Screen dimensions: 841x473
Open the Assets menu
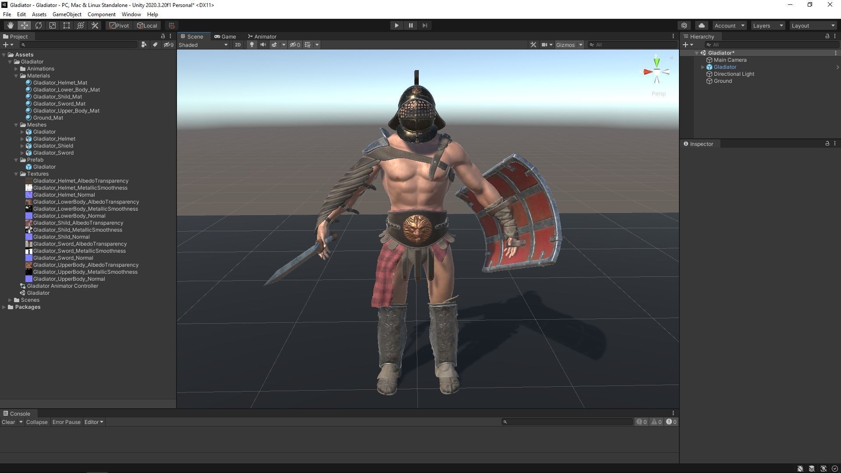[39, 14]
